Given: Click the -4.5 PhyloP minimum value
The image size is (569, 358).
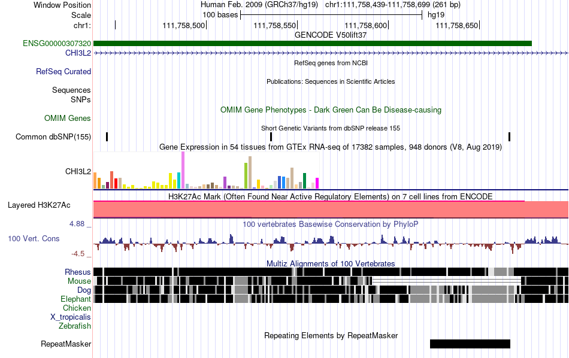Looking at the screenshot, I should (x=78, y=254).
